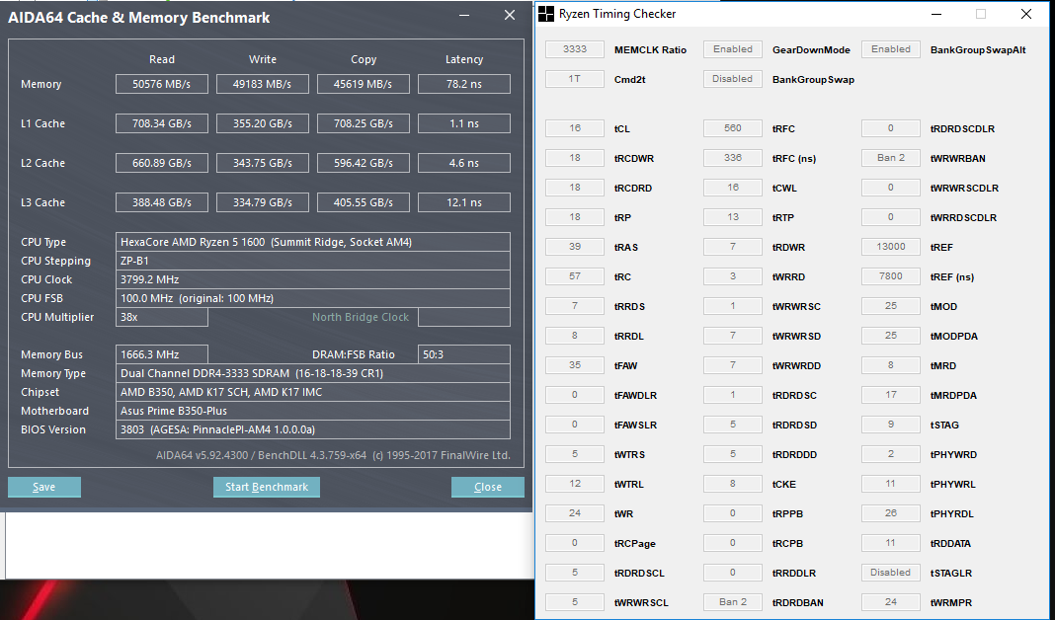The height and width of the screenshot is (620, 1055).
Task: Click tFAW value 35
Action: click(575, 365)
